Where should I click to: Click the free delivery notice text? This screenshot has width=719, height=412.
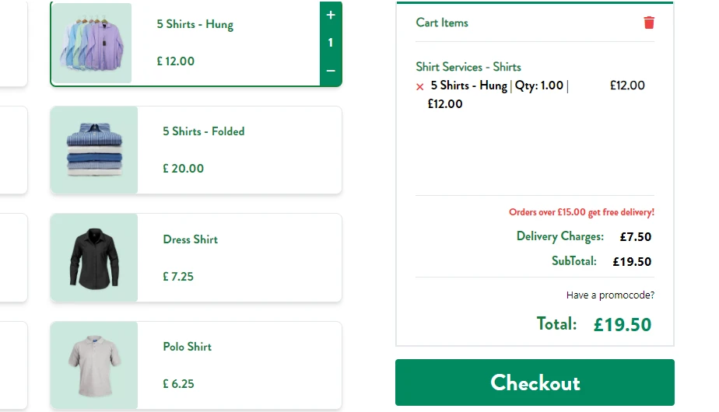tap(581, 212)
